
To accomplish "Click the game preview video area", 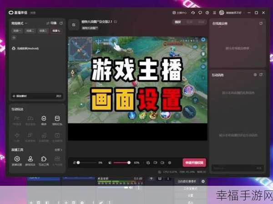I will 137,80.
